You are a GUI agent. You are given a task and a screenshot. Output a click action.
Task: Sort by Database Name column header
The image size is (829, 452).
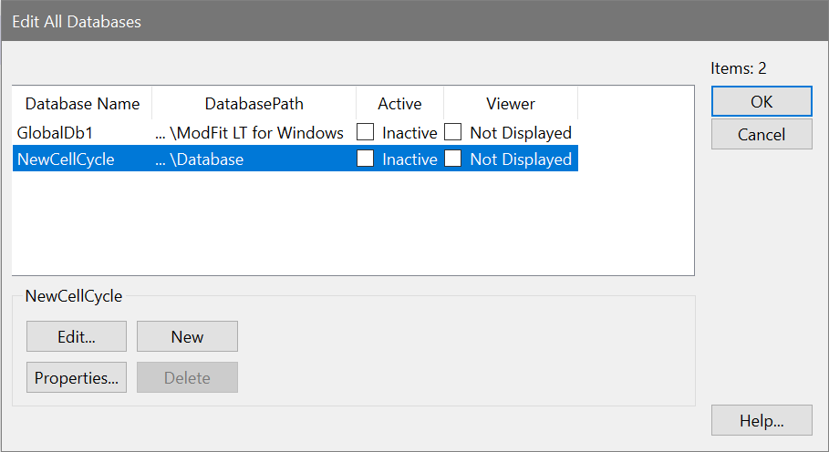click(82, 104)
